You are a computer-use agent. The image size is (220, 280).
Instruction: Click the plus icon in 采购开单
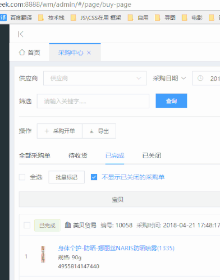[47, 131]
